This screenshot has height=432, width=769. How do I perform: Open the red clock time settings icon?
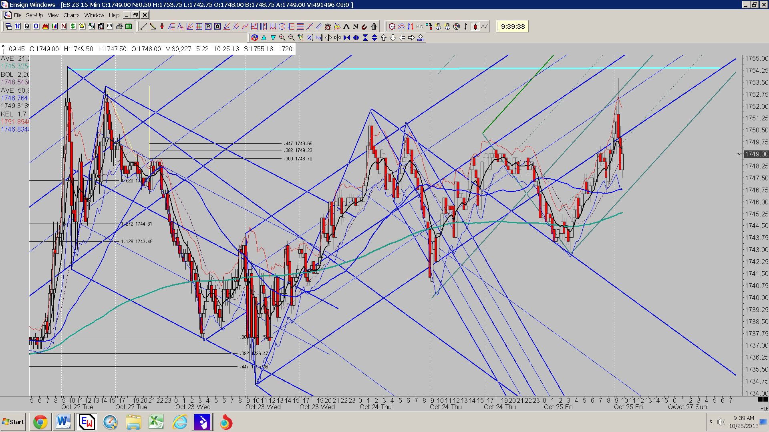click(392, 26)
